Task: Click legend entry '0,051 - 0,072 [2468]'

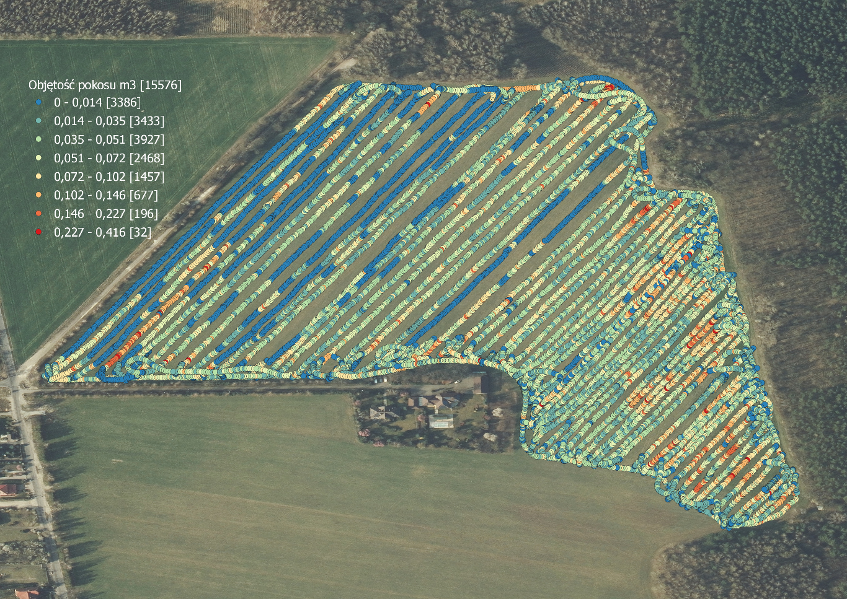Action: pos(109,158)
